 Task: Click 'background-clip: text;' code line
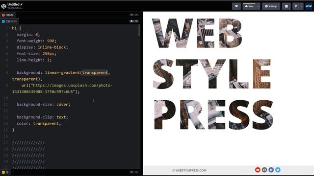42,117
